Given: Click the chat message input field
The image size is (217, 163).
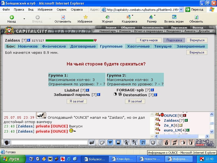Looking at the screenshot, I should (49, 142).
